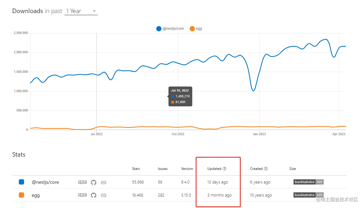Image resolution: width=364 pixels, height=208 pixels.
Task: Click the 2,500,000 y-axis label
Action: [21, 33]
